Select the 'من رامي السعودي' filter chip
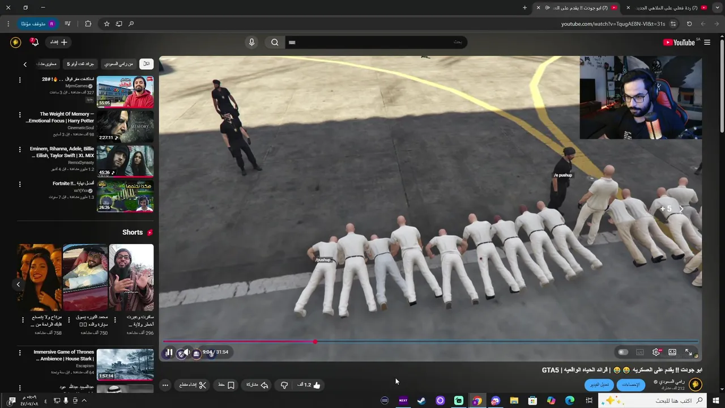This screenshot has width=725, height=408. click(x=119, y=64)
